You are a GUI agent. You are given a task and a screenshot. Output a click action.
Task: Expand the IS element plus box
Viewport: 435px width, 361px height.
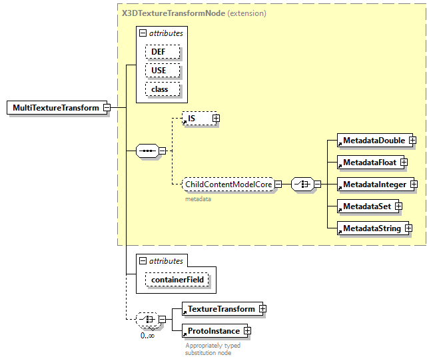click(x=215, y=119)
